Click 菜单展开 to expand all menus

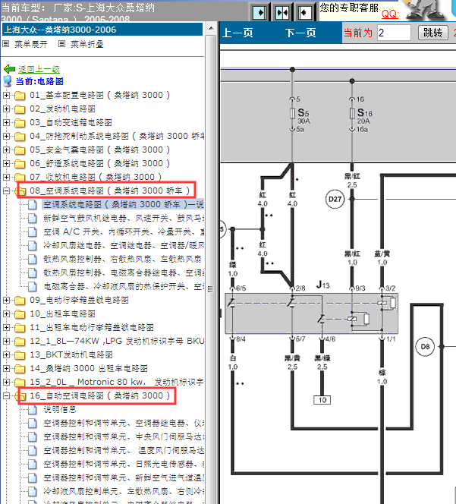point(31,44)
